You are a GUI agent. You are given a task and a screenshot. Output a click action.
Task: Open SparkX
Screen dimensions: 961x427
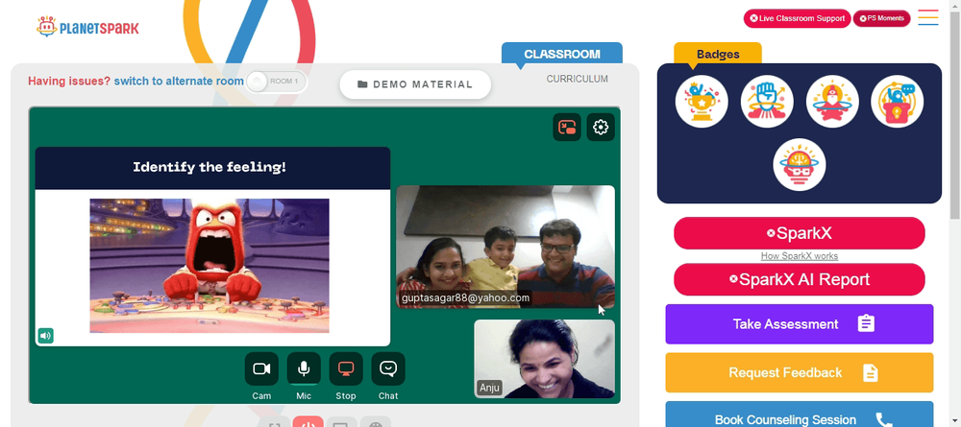[800, 233]
